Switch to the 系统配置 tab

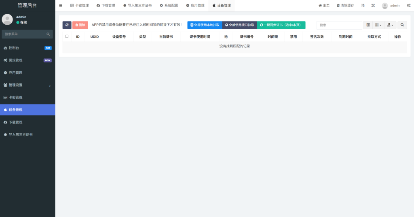click(x=169, y=6)
